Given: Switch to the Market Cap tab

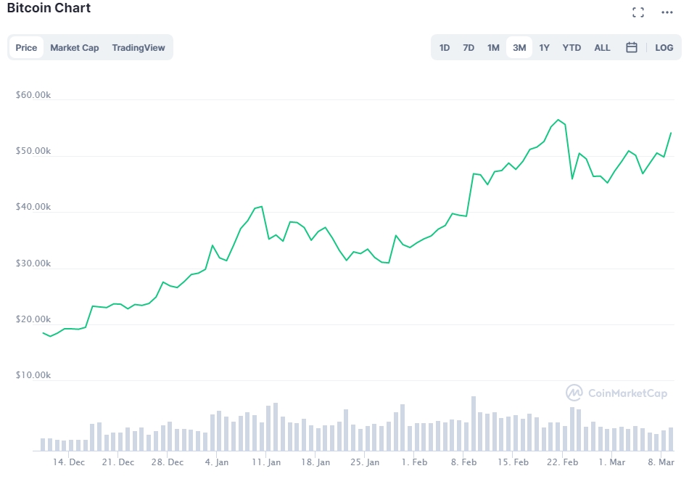Looking at the screenshot, I should [74, 48].
